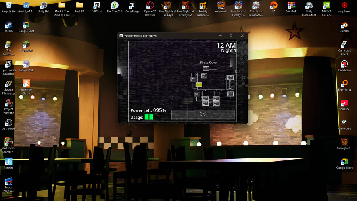Click the Power Left 095% readout
Screen dimensions: 357x201
click(148, 110)
